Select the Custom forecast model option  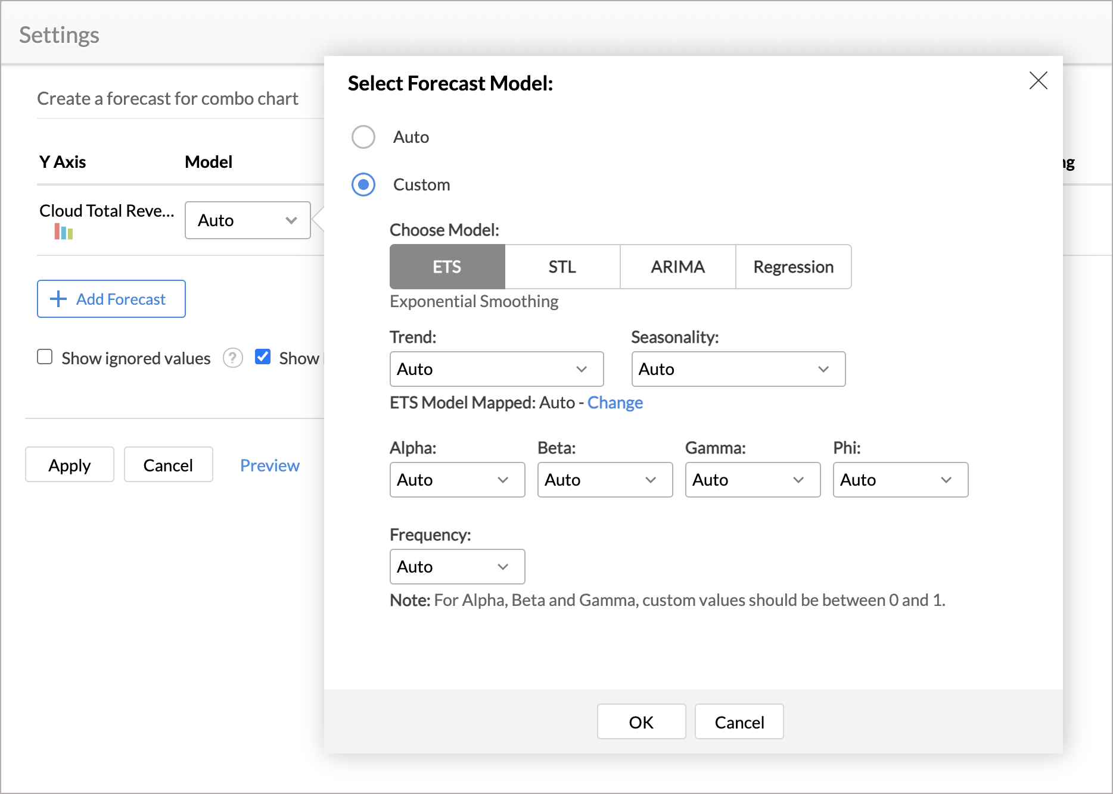[363, 185]
